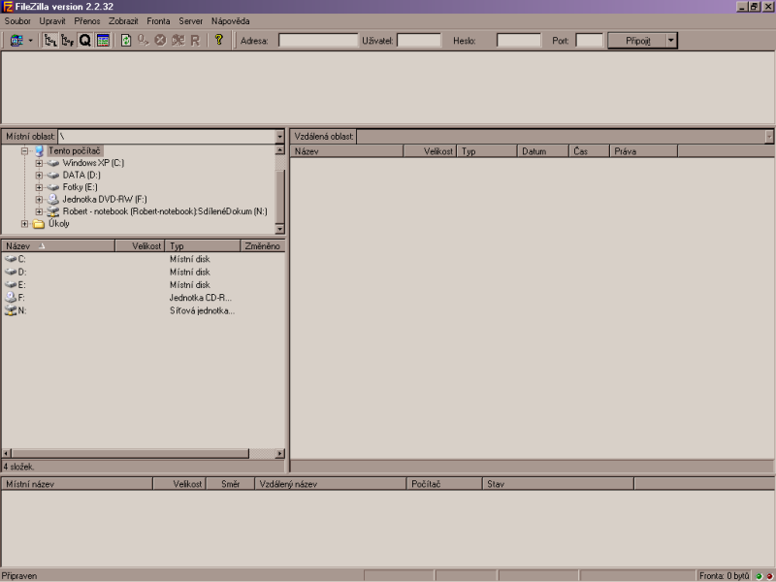Click the Uživatel input field
Viewport: 776px width, 582px height.
[419, 41]
